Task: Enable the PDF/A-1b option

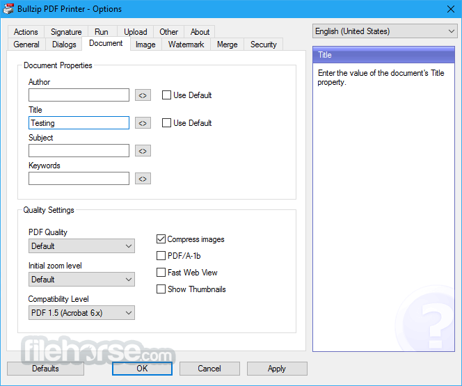Action: tap(161, 256)
